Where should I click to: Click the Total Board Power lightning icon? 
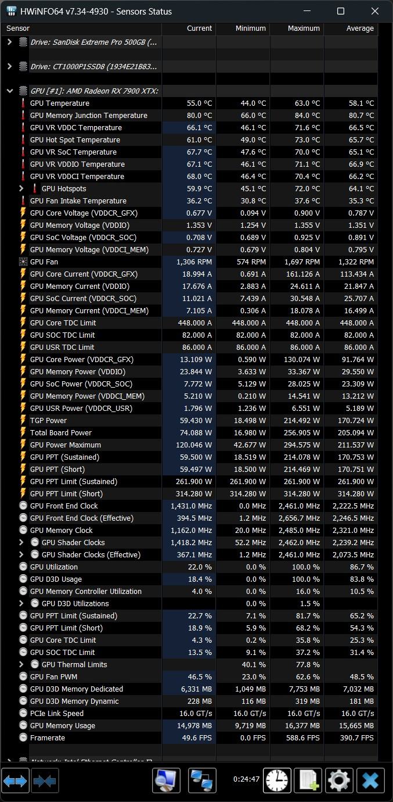click(x=23, y=432)
